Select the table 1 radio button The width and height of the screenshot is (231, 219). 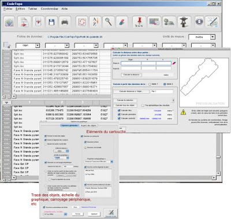(150, 84)
